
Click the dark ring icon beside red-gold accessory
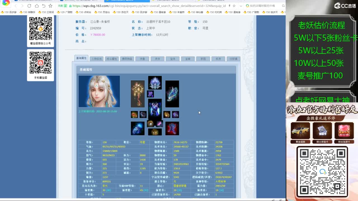143,114
